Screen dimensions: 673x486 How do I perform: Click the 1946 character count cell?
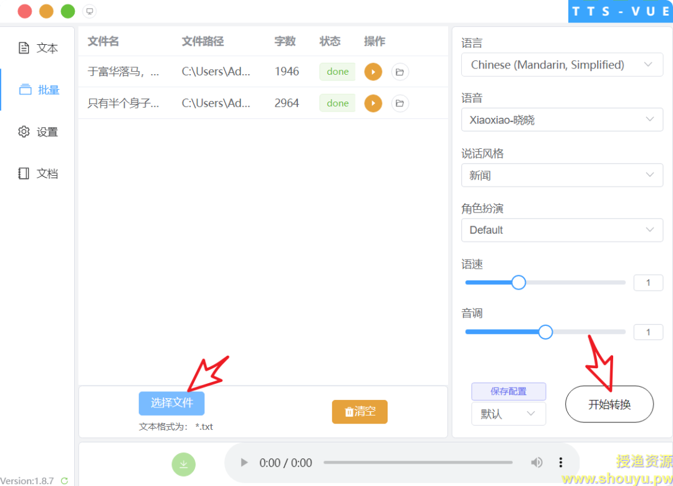(x=287, y=71)
